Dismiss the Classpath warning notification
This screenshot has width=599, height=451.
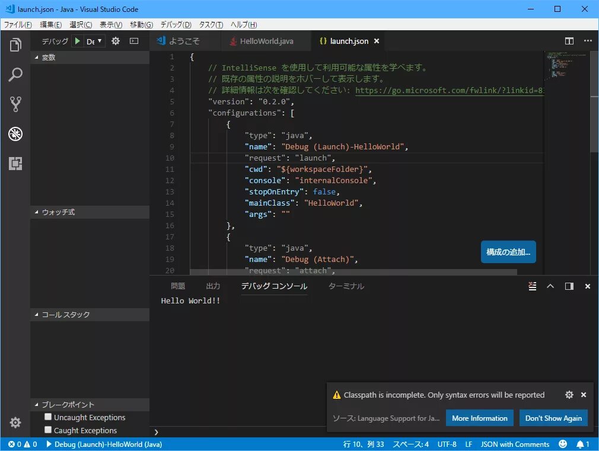click(584, 395)
